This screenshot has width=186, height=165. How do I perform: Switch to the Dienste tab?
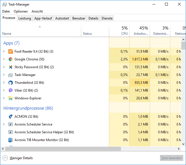tap(107, 18)
